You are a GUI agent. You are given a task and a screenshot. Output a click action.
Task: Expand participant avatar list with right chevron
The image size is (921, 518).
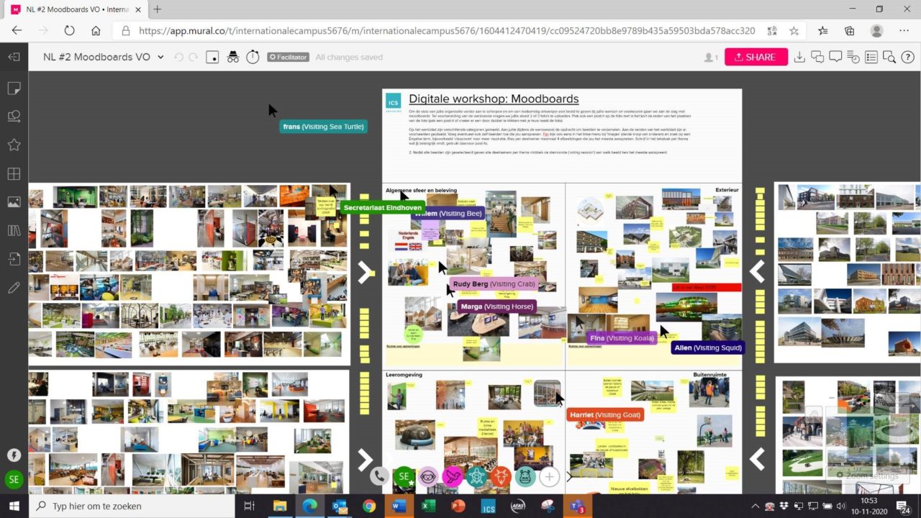click(569, 476)
